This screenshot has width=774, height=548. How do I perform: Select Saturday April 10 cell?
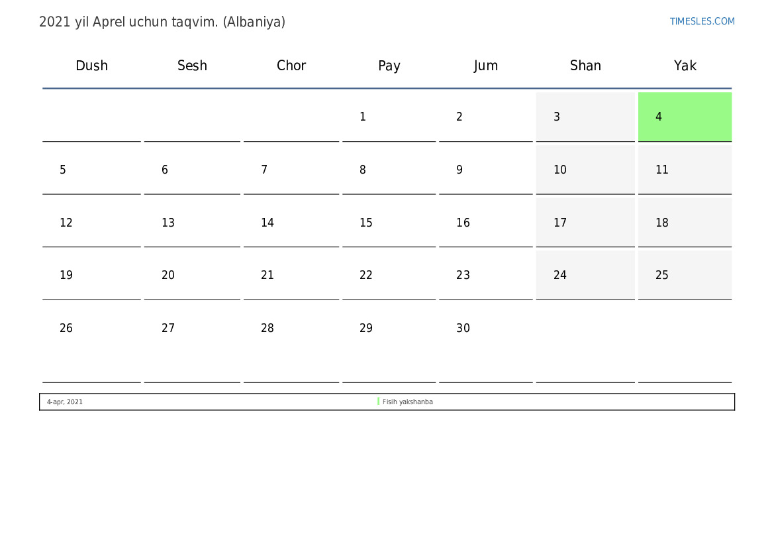click(585, 170)
